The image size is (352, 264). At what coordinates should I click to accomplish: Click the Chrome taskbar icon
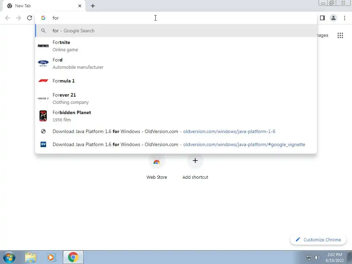[73, 257]
